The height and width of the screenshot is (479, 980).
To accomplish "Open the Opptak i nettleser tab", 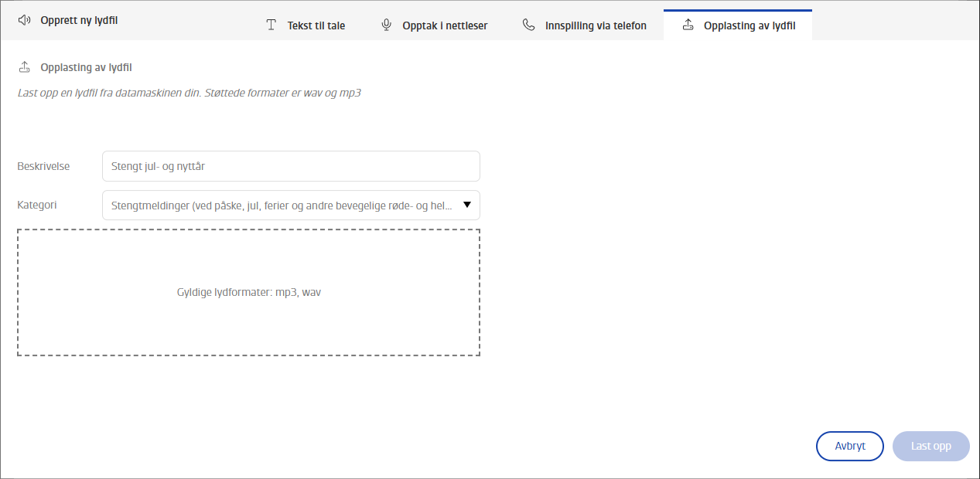I will 434,25.
